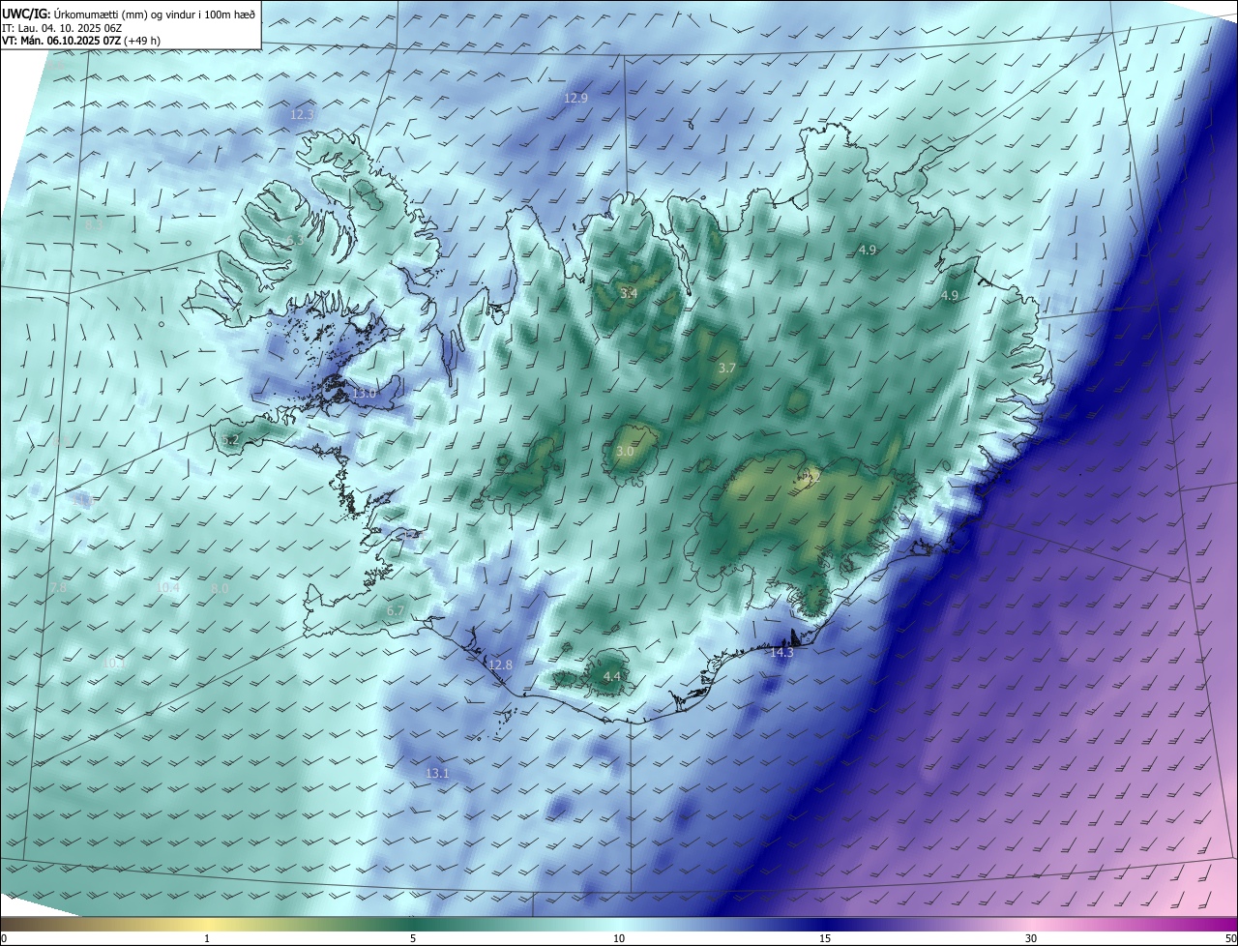
Task: Click the 6.3 value label on the Westfjords
Action: pyautogui.click(x=295, y=239)
